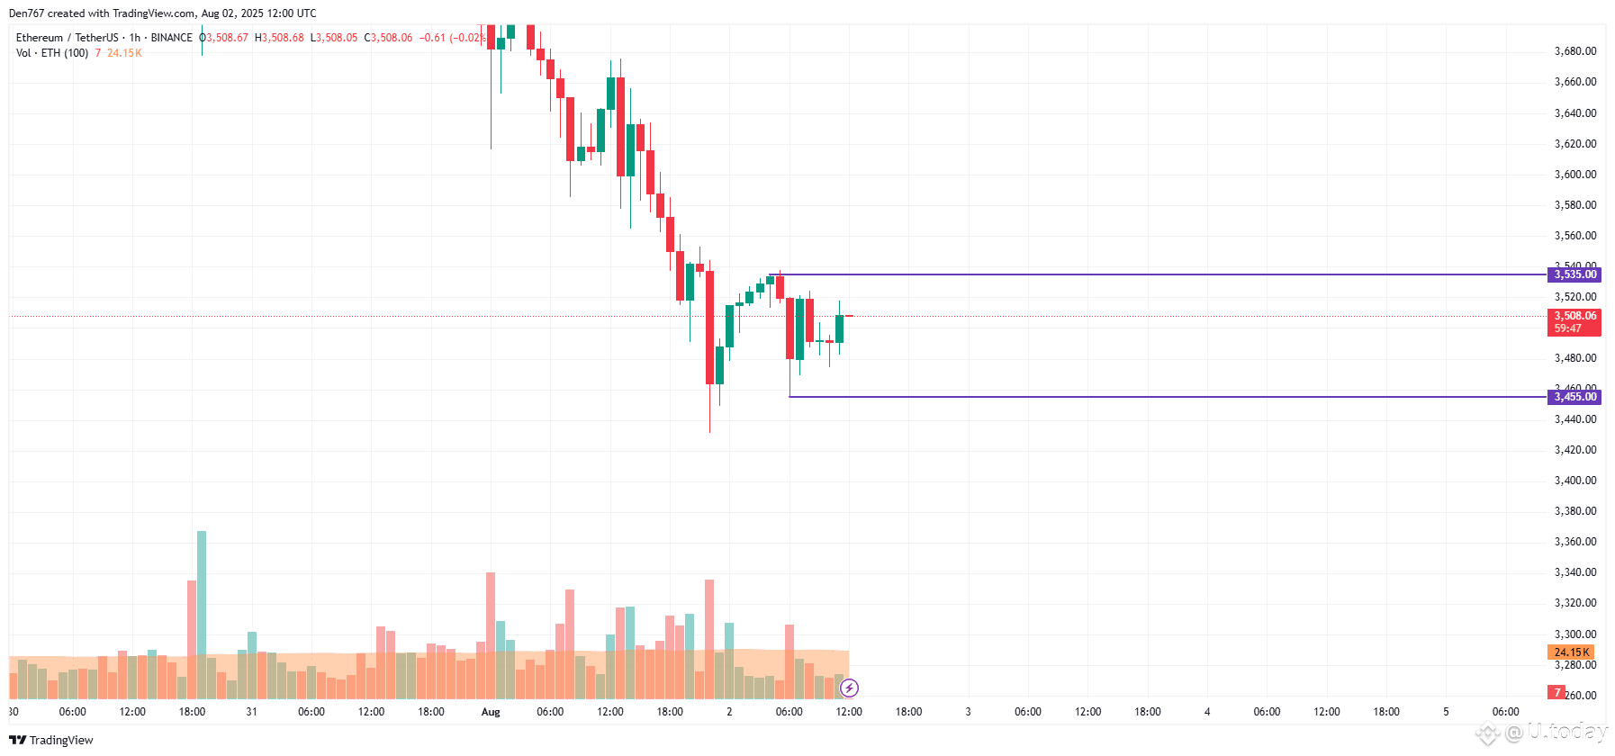Click the 3,600.00 level on price scale
Viewport: 1615px width, 756px height.
1575,175
